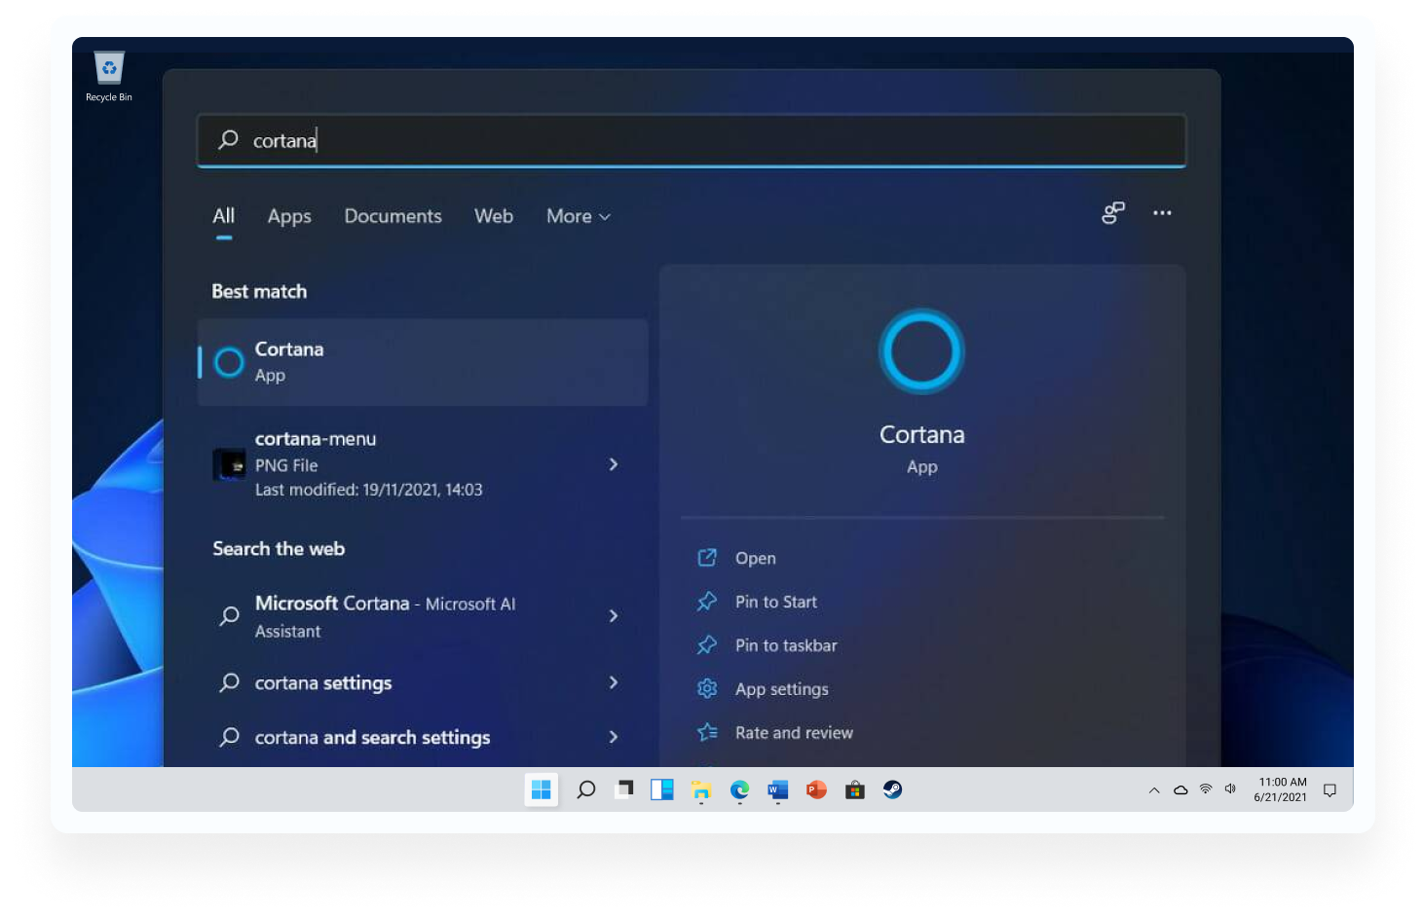
Task: Select the All search tab
Action: [224, 216]
